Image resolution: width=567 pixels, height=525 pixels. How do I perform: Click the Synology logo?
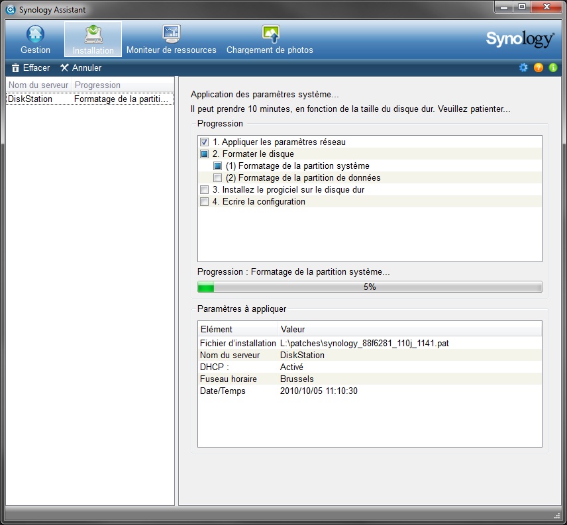point(519,39)
